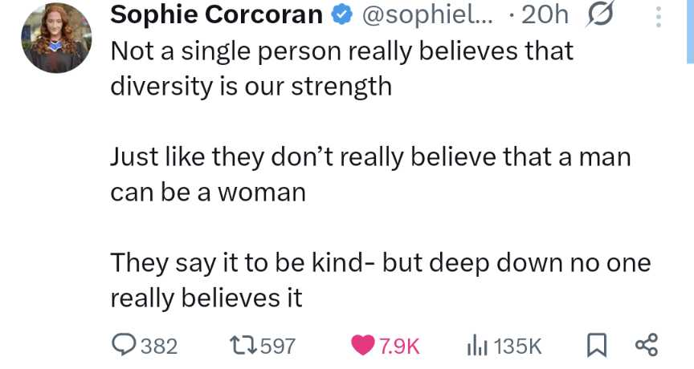
Task: Click the "diversity is our strength" text line
Action: click(251, 86)
